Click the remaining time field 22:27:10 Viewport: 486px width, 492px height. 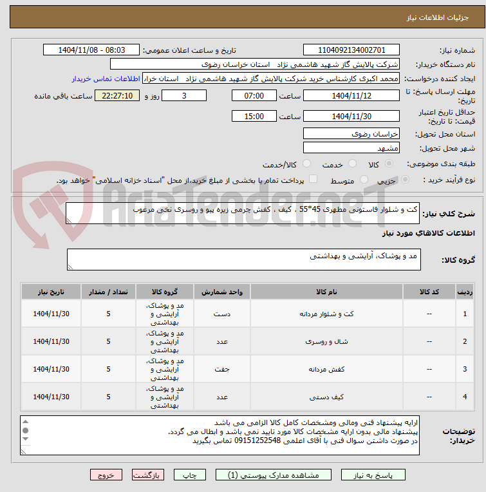point(117,95)
